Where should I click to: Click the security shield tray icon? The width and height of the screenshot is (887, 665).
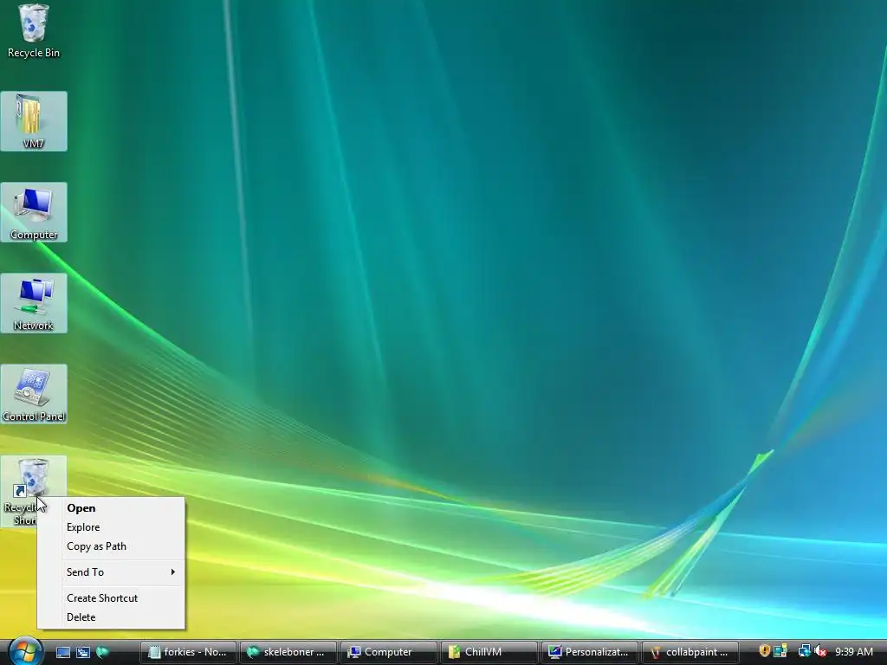764,651
